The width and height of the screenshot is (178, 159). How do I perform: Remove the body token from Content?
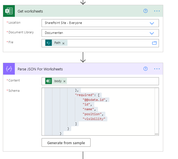coord(65,81)
